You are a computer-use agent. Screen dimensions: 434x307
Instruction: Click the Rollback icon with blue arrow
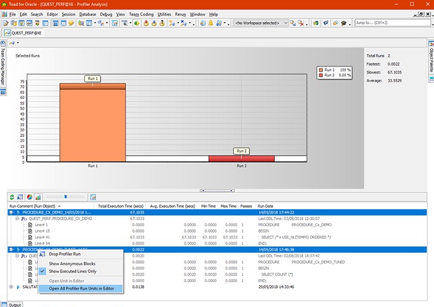point(154,23)
